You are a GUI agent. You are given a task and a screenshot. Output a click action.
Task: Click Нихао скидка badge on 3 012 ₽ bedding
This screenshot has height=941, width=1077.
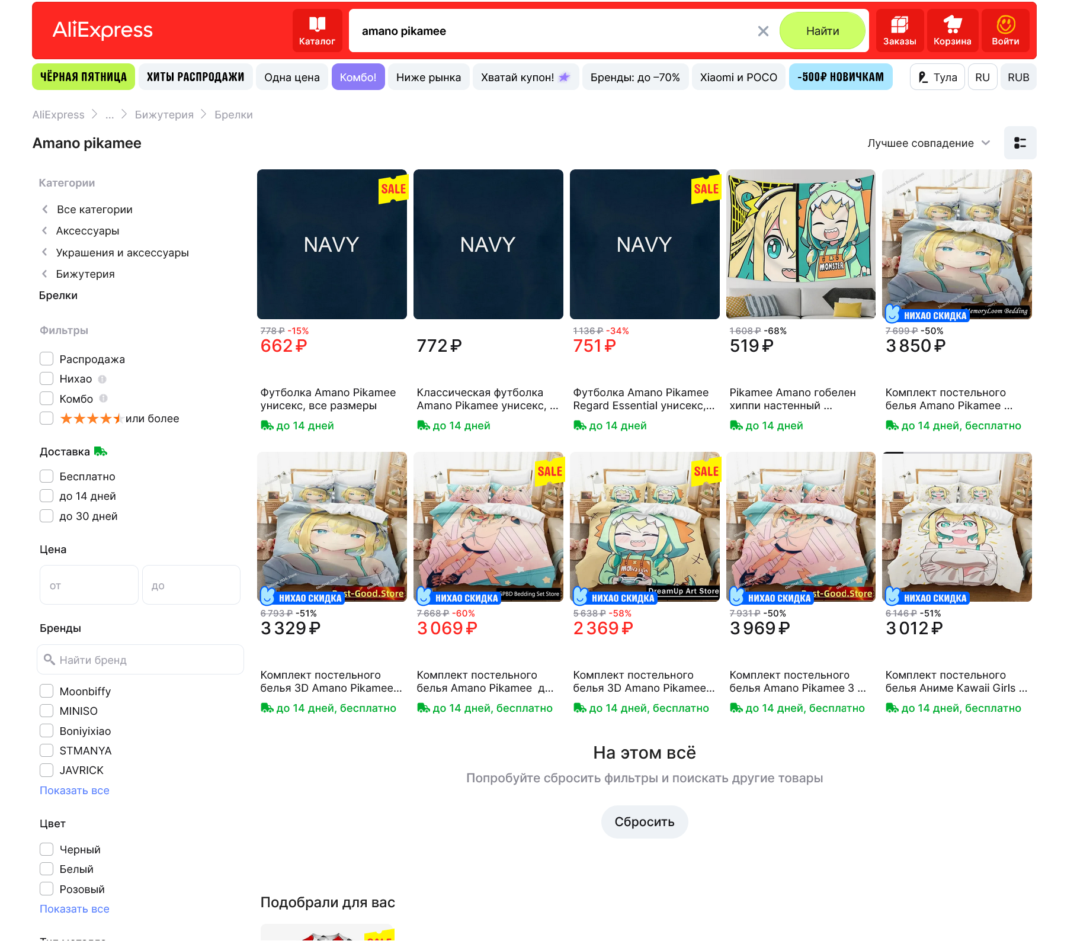(x=927, y=597)
